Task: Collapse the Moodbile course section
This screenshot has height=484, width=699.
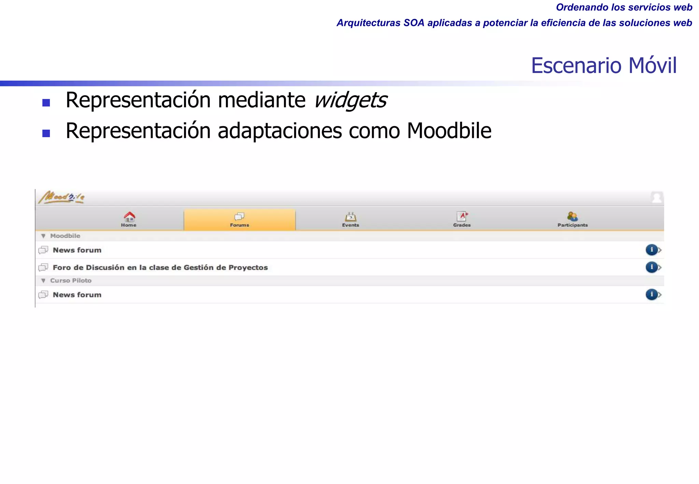Action: tap(43, 236)
